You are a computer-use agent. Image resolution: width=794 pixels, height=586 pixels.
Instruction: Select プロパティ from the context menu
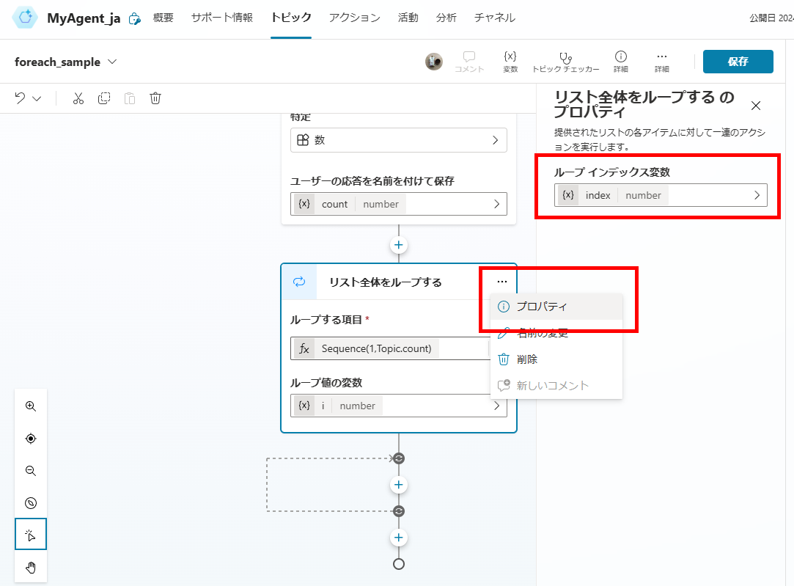click(541, 307)
